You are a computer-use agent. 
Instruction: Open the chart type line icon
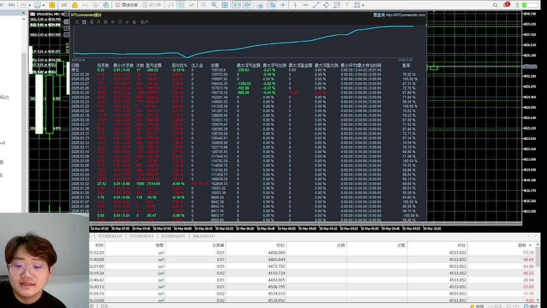23,5
